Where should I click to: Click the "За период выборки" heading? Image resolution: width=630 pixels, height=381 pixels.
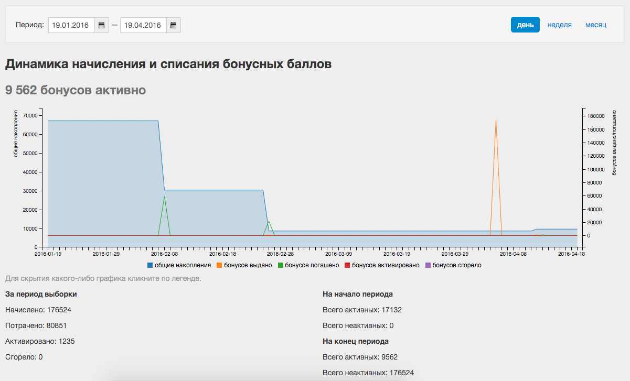[41, 294]
